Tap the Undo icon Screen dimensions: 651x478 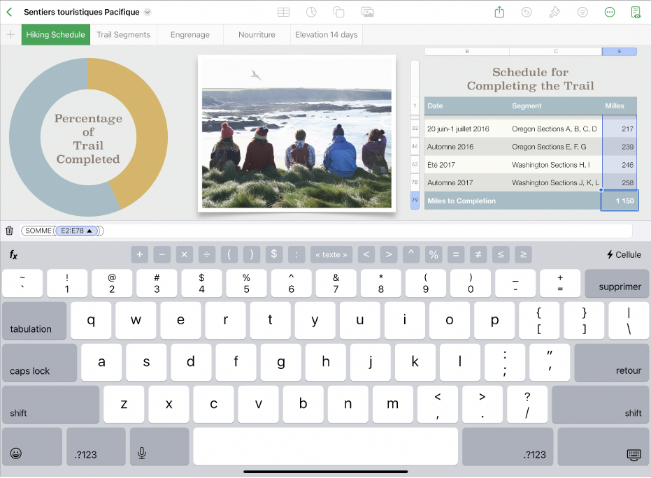527,12
